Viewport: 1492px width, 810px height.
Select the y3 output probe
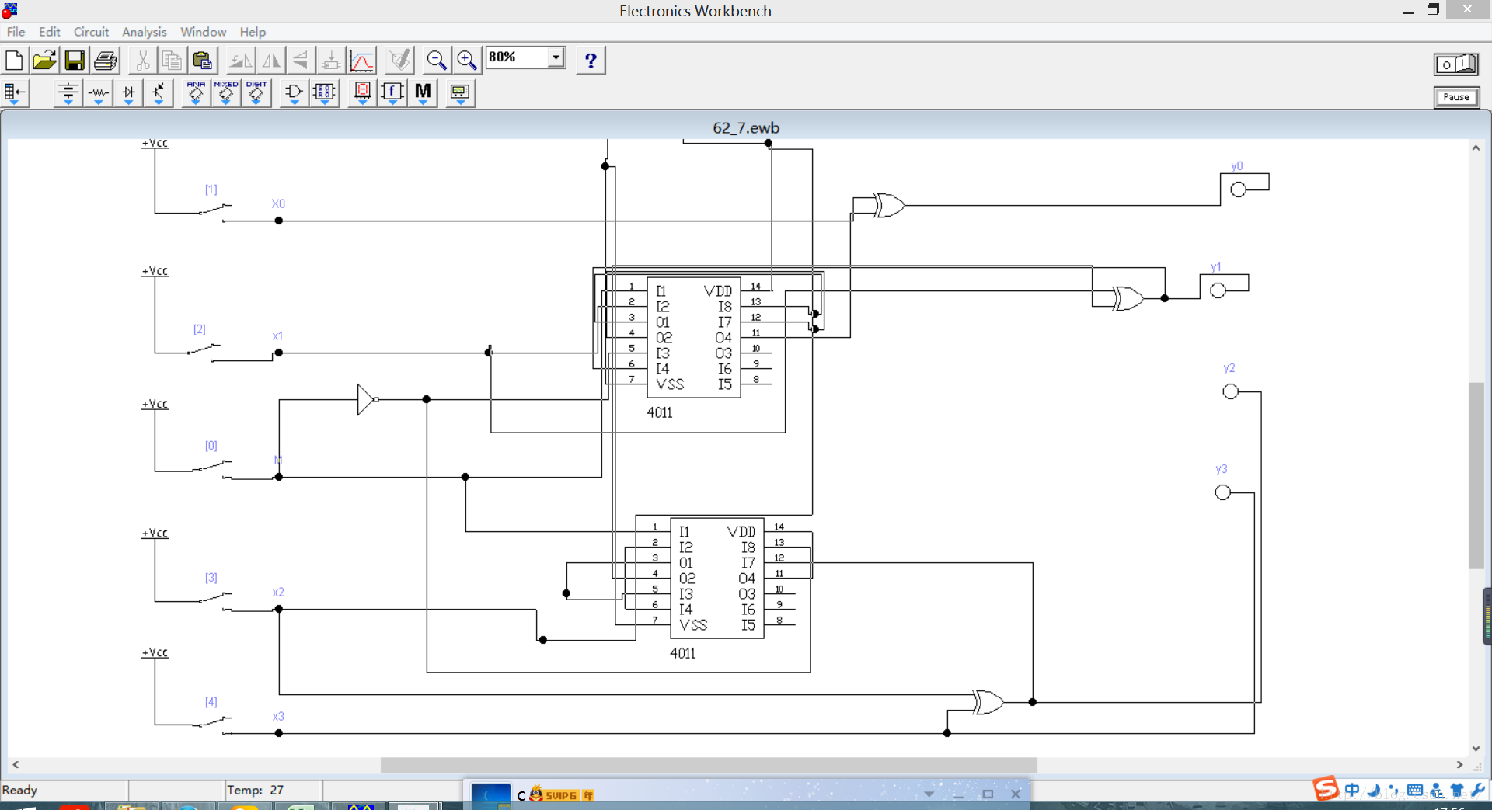[1222, 492]
